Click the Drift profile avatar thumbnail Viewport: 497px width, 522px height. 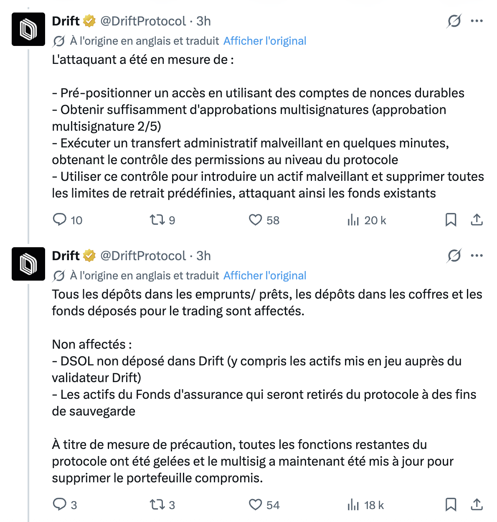coord(28,29)
